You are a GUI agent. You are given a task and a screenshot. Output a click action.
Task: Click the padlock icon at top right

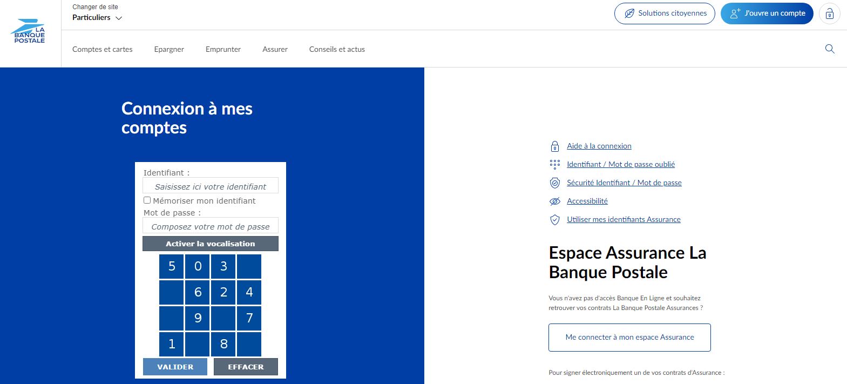pos(830,14)
